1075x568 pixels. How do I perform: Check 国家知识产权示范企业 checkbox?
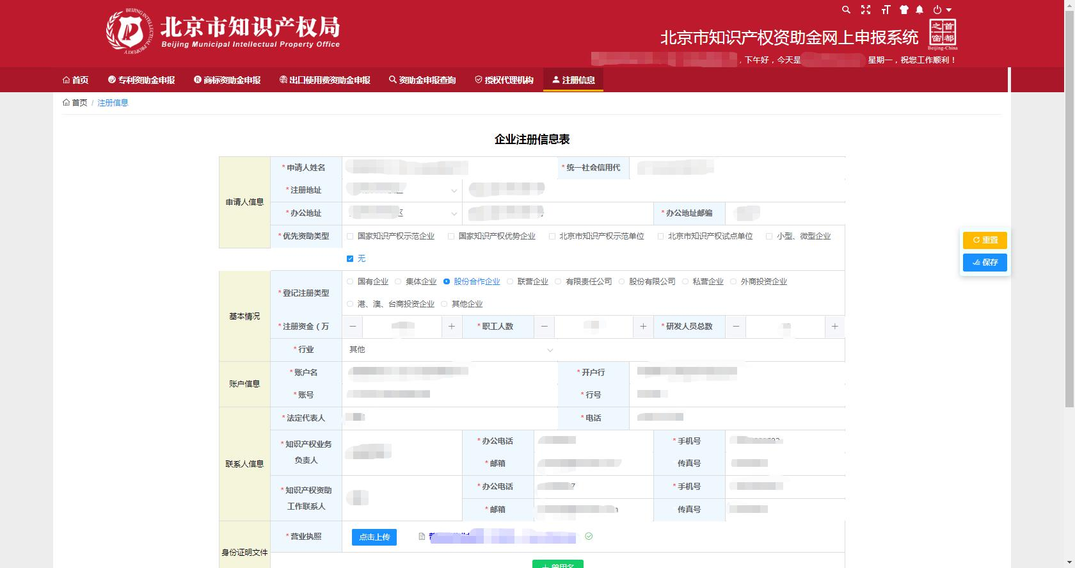pos(350,236)
